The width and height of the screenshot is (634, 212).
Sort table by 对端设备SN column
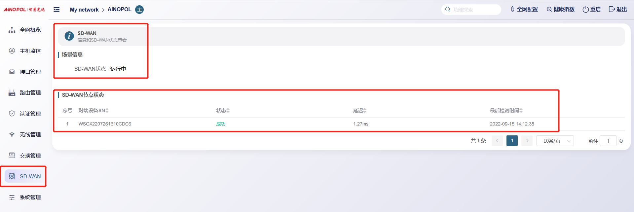coord(107,111)
